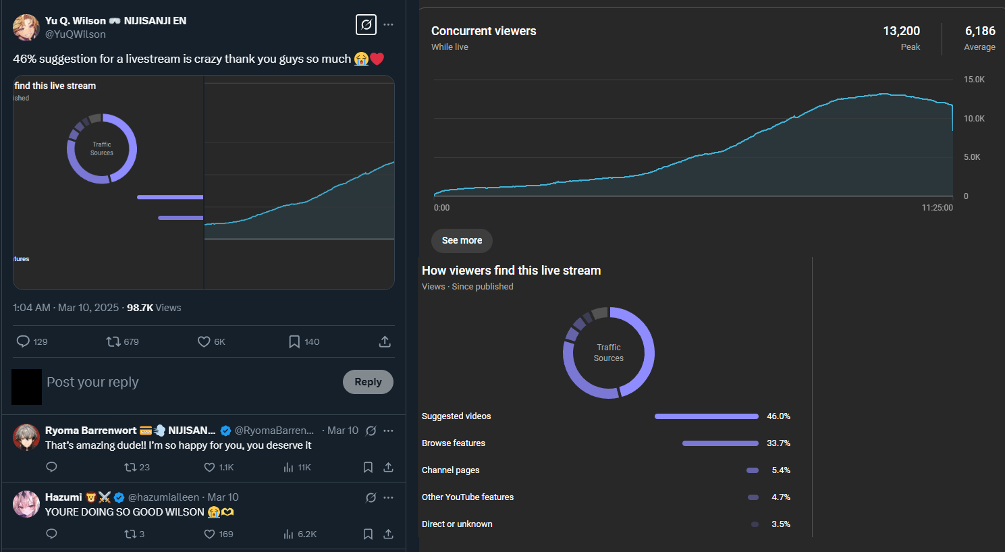The width and height of the screenshot is (1005, 552).
Task: Click the Other YouTube features row
Action: (606, 497)
